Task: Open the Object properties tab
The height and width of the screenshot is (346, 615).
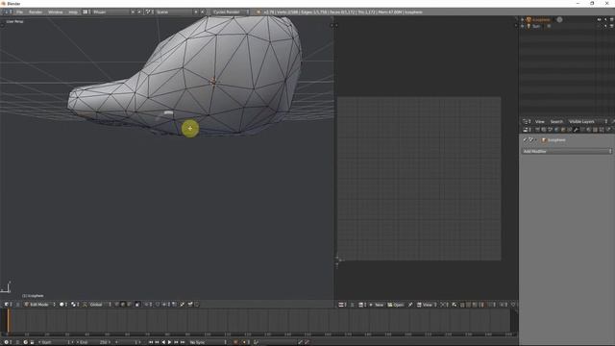Action: [x=563, y=130]
